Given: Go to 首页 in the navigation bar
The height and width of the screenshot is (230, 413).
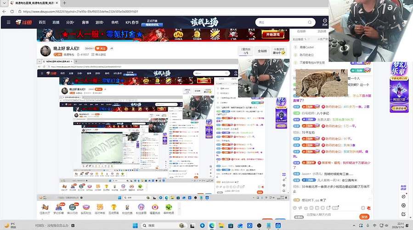Looking at the screenshot, I should coord(42,23).
